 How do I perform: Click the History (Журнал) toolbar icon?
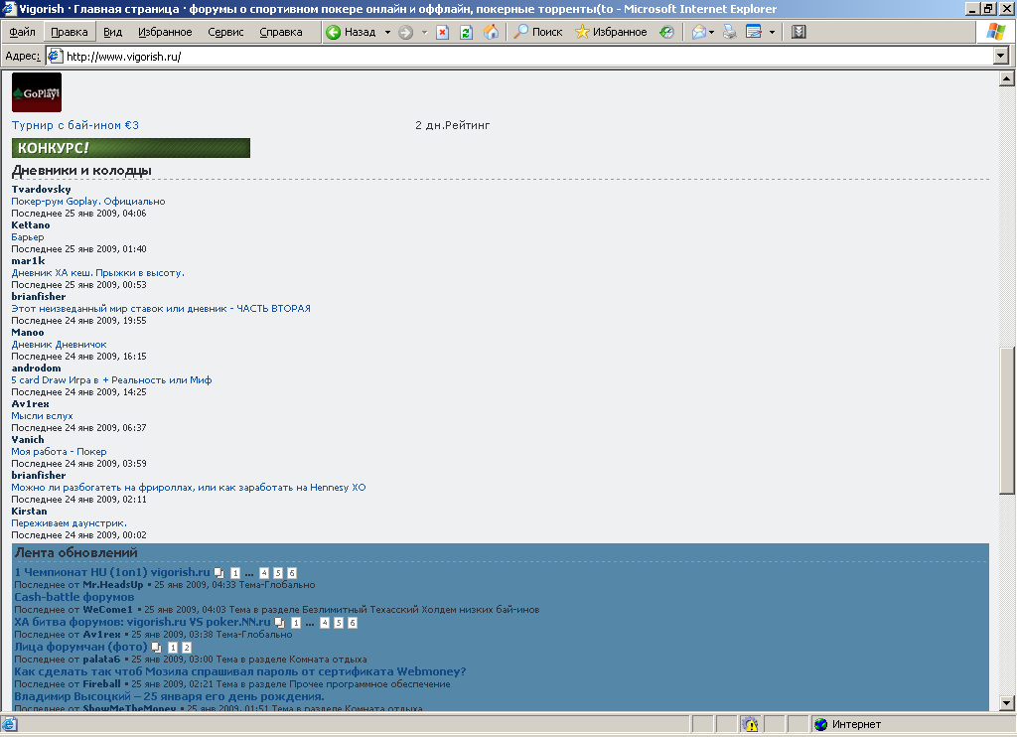[666, 32]
